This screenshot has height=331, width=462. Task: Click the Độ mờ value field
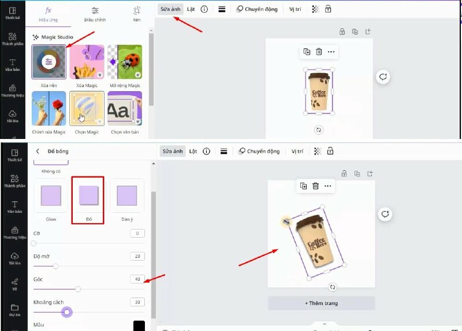pos(137,256)
